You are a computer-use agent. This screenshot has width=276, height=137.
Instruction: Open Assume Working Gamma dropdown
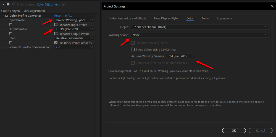point(181,56)
